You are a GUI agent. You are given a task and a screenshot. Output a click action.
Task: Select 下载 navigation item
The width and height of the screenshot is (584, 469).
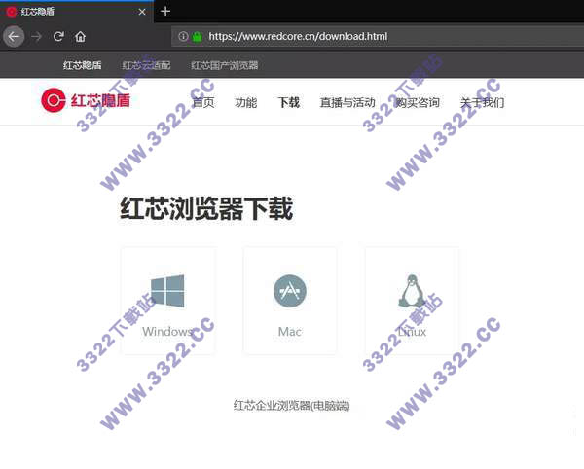tap(289, 103)
